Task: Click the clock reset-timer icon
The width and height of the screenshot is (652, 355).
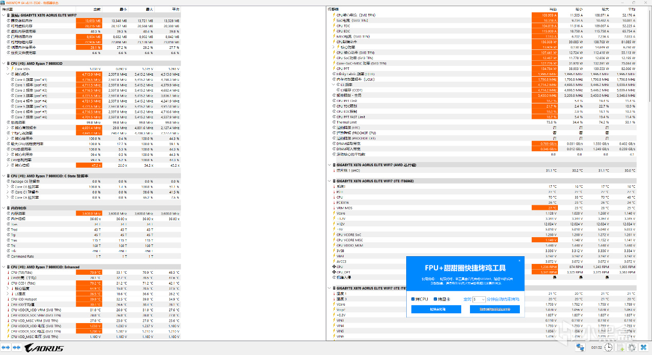Action: pyautogui.click(x=609, y=348)
